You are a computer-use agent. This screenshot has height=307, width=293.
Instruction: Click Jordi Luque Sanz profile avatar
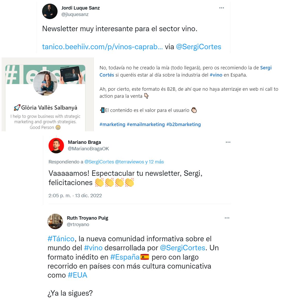tap(50, 11)
